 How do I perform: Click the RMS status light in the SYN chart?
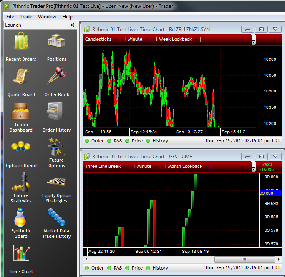tap(109, 141)
